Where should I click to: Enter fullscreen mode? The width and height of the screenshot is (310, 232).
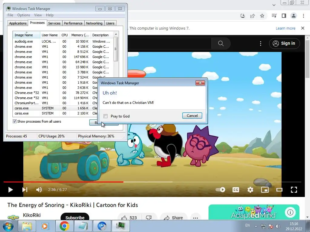[294, 190]
